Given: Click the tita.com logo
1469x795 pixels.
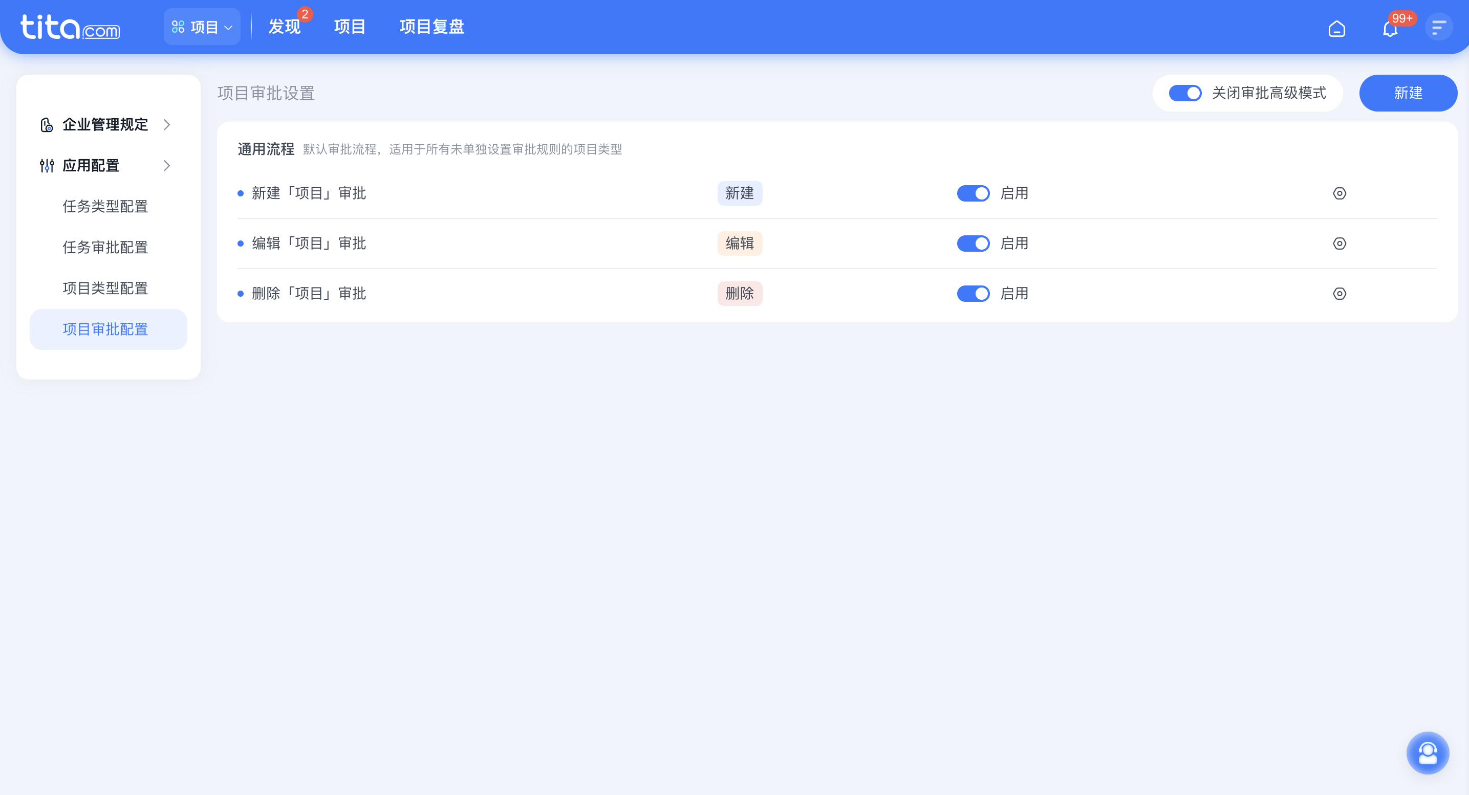Looking at the screenshot, I should [70, 27].
